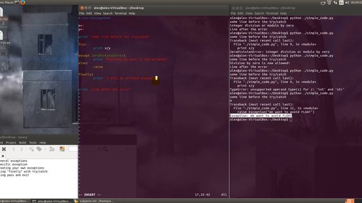Click the compile icon in Geany toolbar

tap(32, 149)
